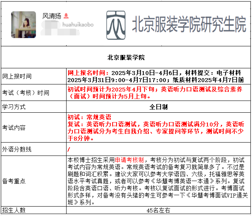Select the 考试内容 row label
The height and width of the screenshot is (216, 252).
(x=14, y=128)
